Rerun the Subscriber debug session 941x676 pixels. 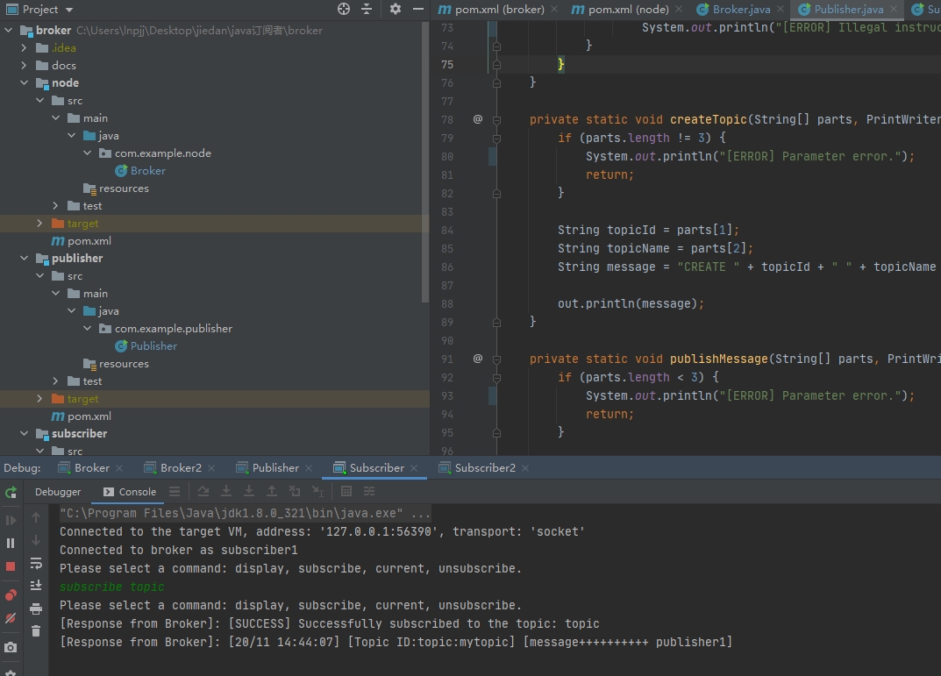(x=11, y=493)
